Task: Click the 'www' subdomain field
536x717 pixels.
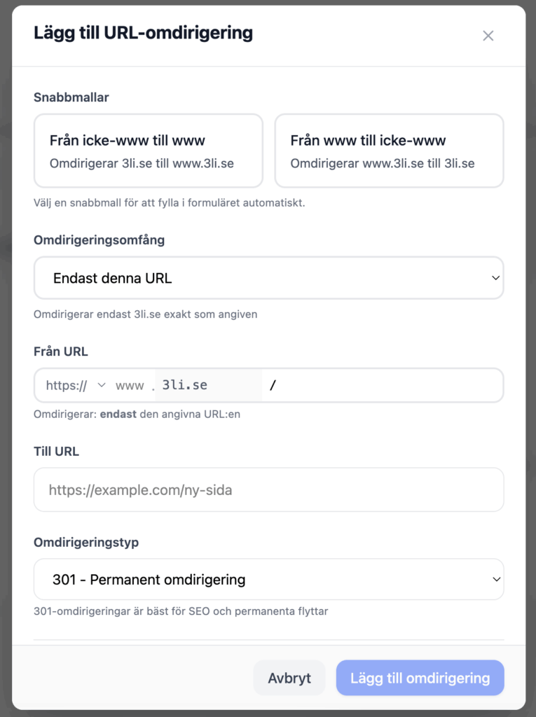Action: pyautogui.click(x=130, y=386)
